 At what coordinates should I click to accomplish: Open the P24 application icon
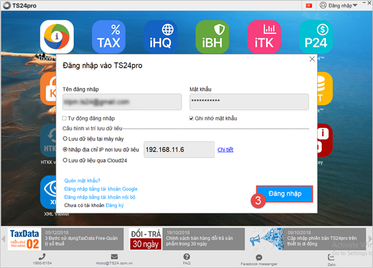pyautogui.click(x=316, y=37)
